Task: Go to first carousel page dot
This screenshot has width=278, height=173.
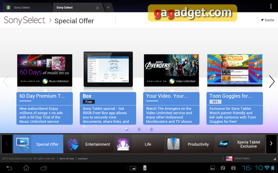Action: (x=126, y=129)
